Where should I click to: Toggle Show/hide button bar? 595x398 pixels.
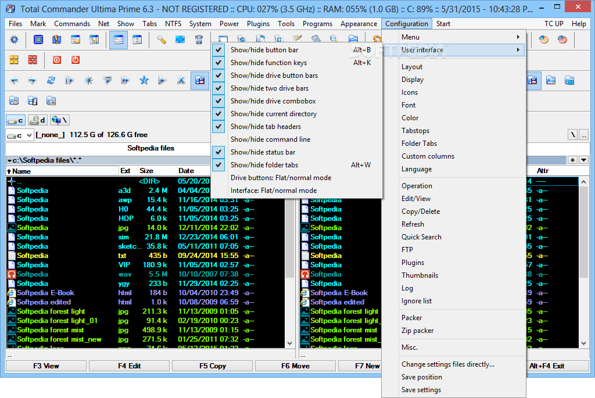(297, 50)
